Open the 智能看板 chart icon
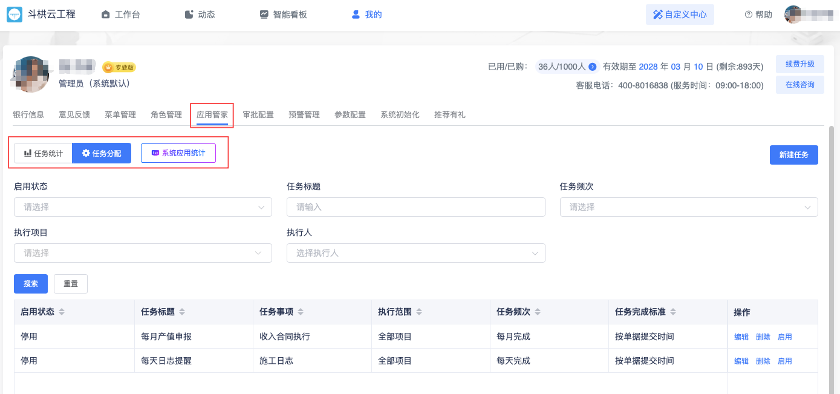The height and width of the screenshot is (394, 840). 264,15
